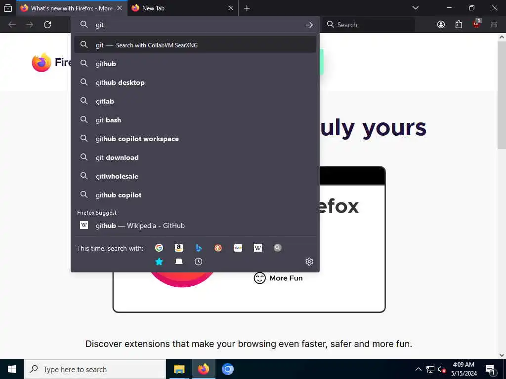506x379 pixels.
Task: Click the network status tray icon
Action: point(430,369)
